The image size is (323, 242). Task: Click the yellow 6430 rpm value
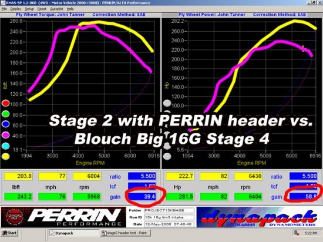(248, 176)
